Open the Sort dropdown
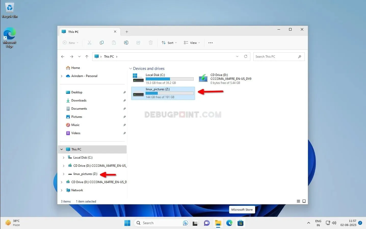The image size is (366, 229). click(x=169, y=43)
